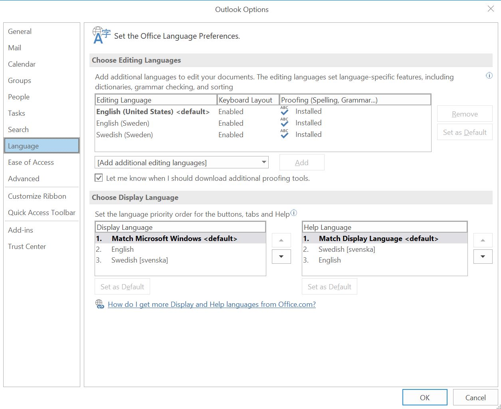Click the Editing Language column header
Image resolution: width=501 pixels, height=409 pixels.
tap(156, 100)
